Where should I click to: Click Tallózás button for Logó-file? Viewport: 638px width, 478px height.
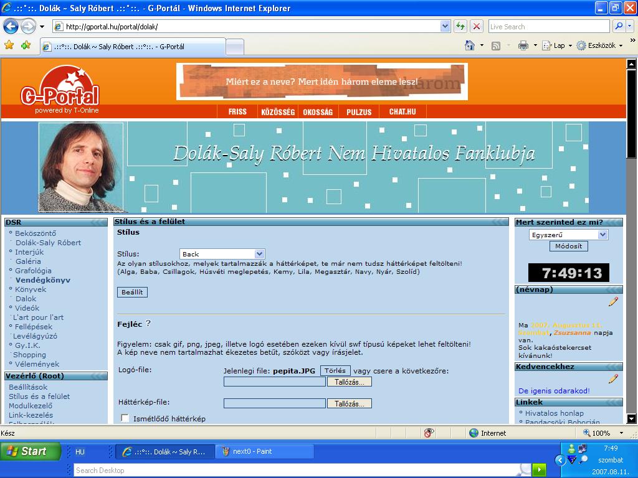point(350,382)
